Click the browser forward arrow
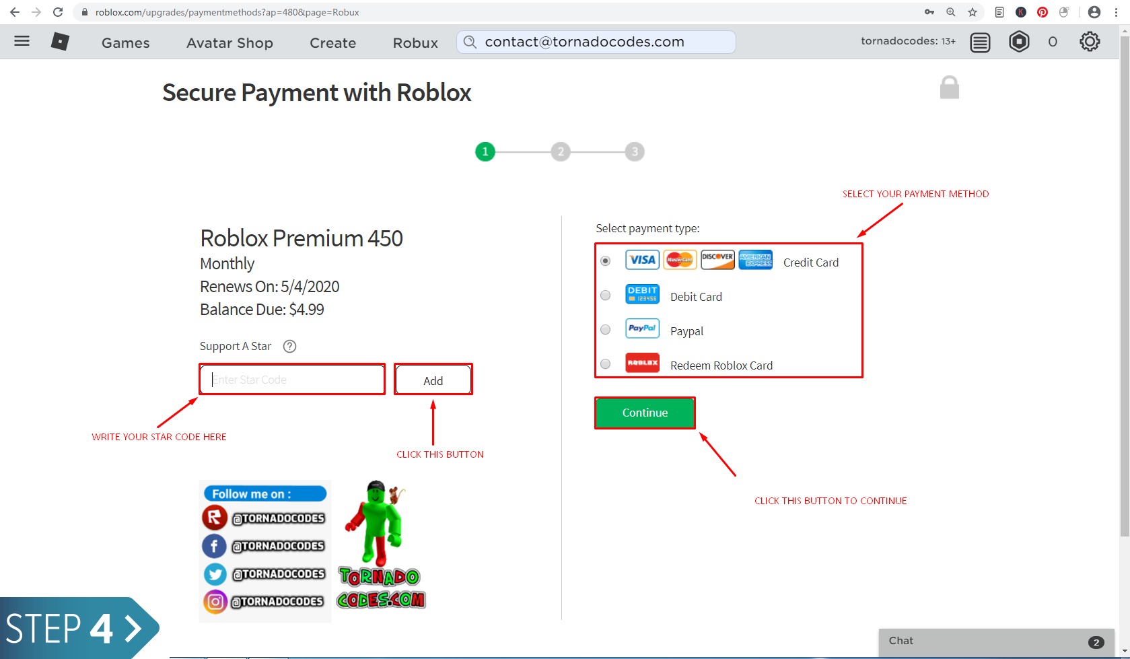1130x659 pixels. pos(36,12)
